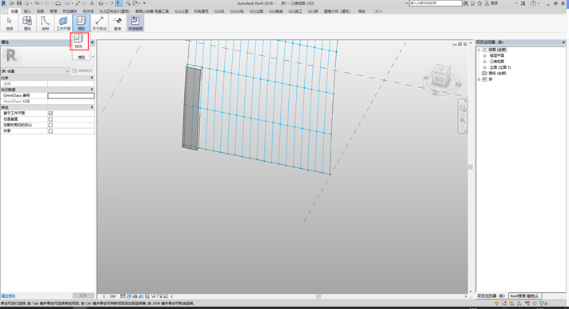The height and width of the screenshot is (309, 569).
Task: Expand the 族 tree node
Action: point(479,78)
